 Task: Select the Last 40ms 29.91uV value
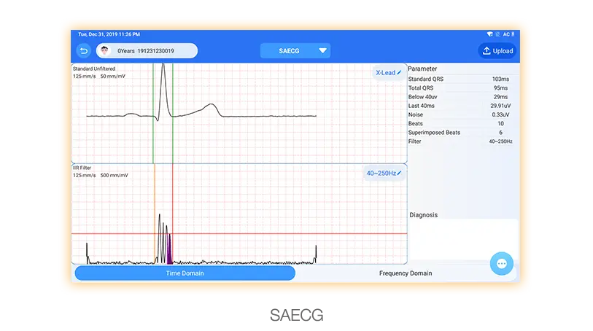click(500, 106)
